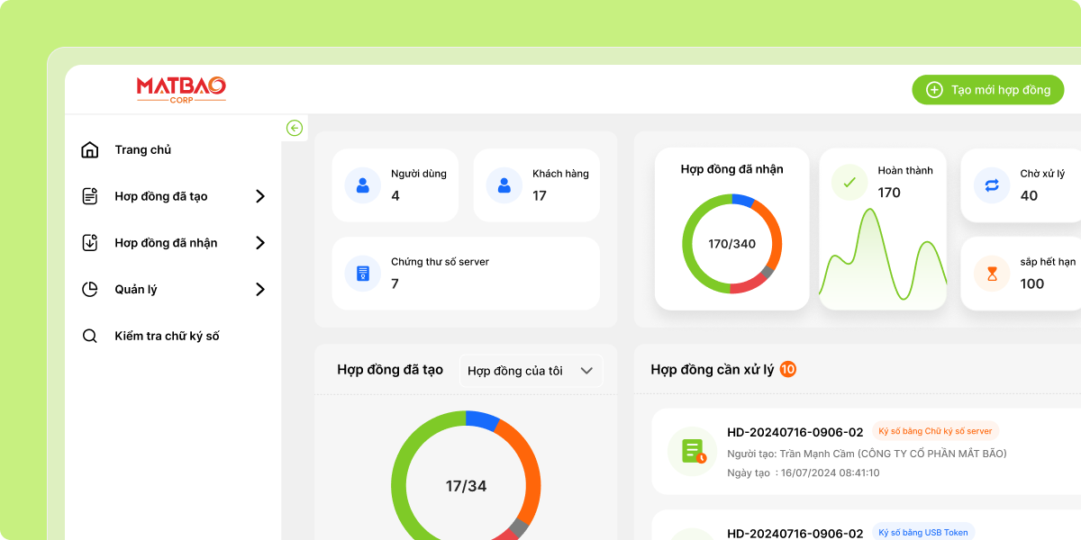Click the Ký số bằng Chữ ký số server tag
Viewport: 1081px width, 540px height.
pyautogui.click(x=935, y=431)
